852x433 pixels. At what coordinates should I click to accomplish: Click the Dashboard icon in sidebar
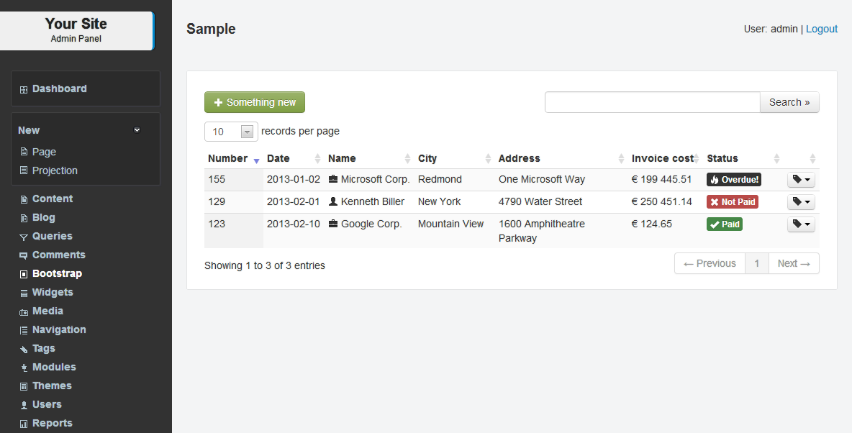click(24, 90)
